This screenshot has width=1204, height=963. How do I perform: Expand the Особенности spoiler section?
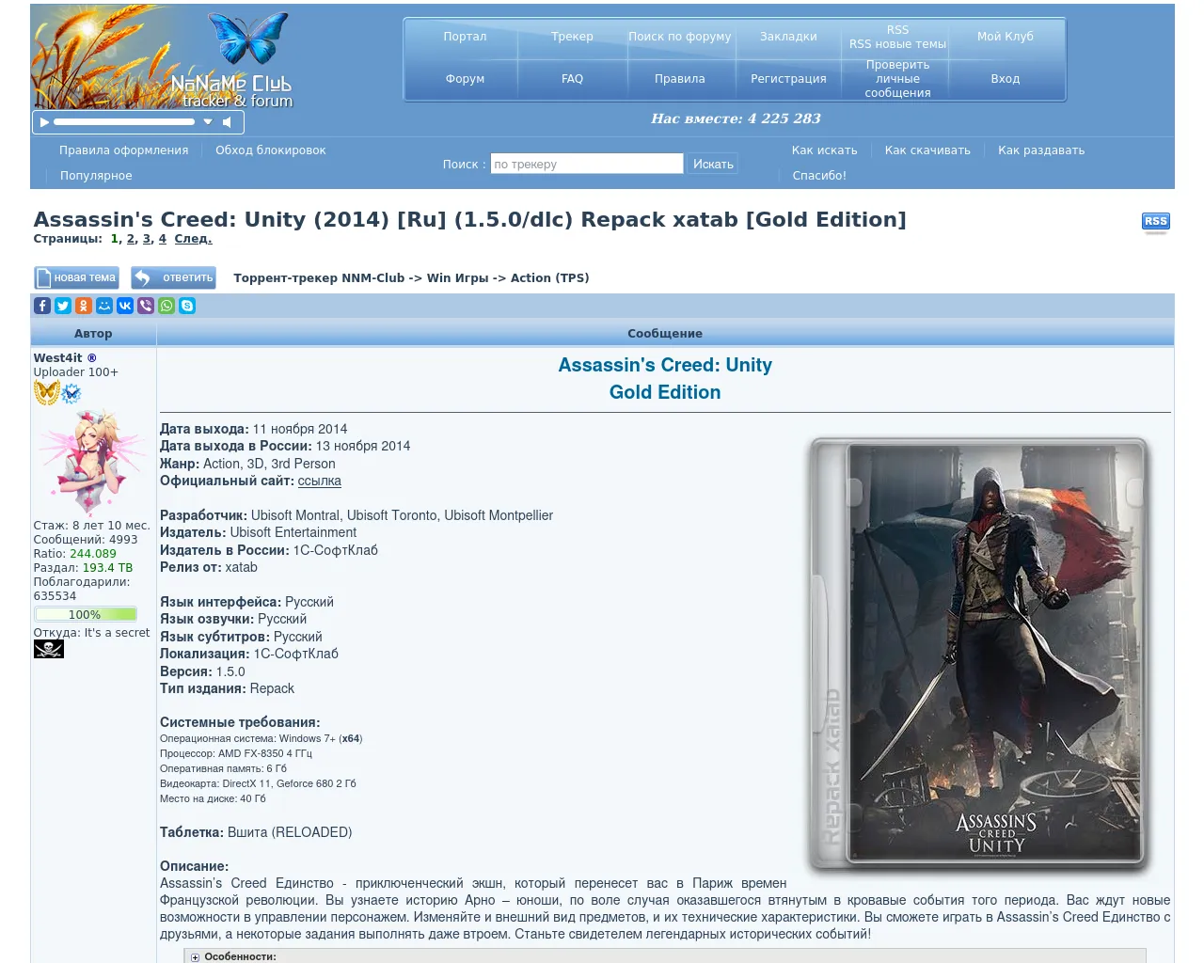coord(196,956)
